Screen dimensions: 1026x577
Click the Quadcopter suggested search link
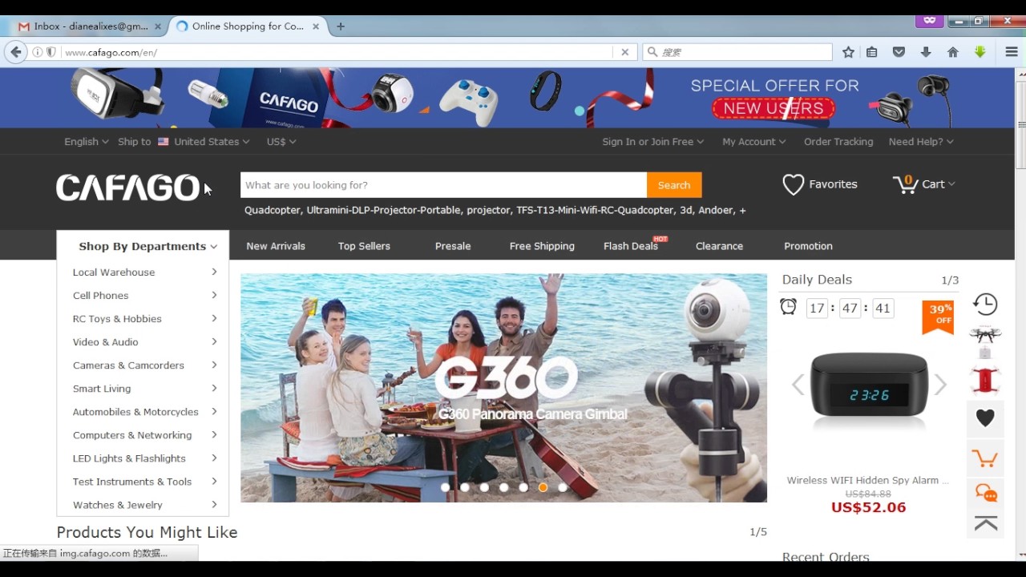[273, 210]
